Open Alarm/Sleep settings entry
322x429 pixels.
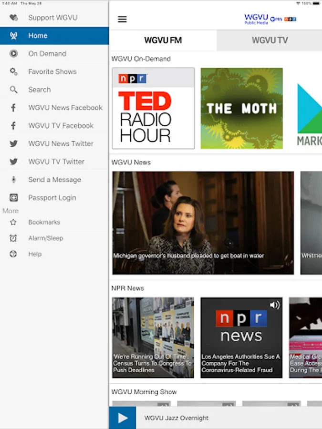click(x=54, y=238)
